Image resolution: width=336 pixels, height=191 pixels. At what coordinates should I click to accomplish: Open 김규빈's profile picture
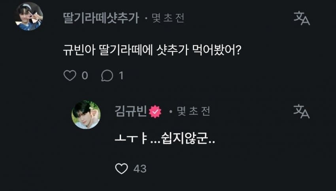click(x=86, y=115)
